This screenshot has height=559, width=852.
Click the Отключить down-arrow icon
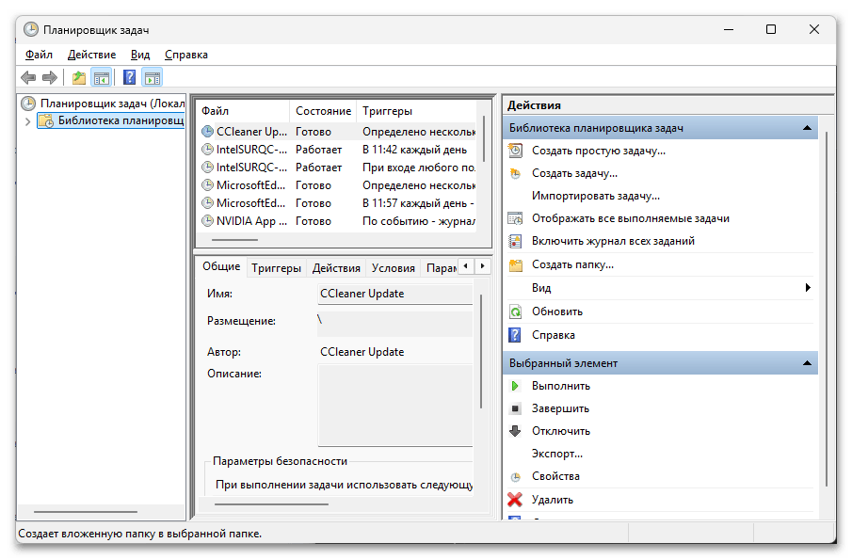pos(515,431)
